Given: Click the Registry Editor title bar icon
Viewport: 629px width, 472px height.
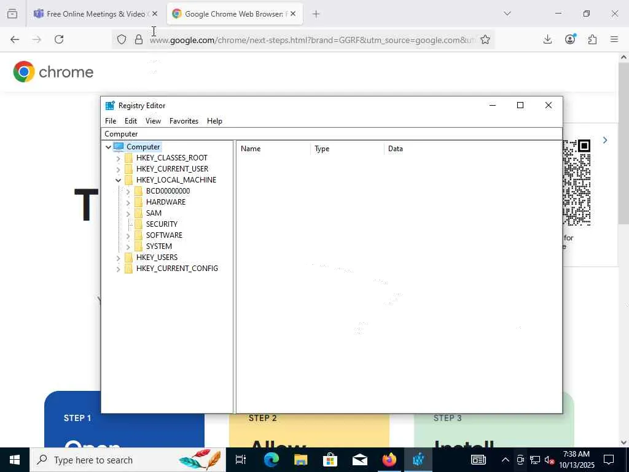Looking at the screenshot, I should (110, 106).
